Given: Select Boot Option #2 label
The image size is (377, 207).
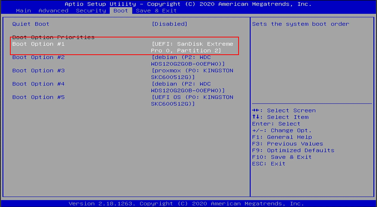Looking at the screenshot, I should tap(38, 58).
